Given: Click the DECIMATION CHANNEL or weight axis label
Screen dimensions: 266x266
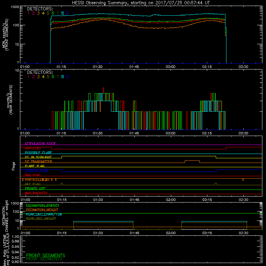Looking at the screenshot, I should tap(5, 216).
